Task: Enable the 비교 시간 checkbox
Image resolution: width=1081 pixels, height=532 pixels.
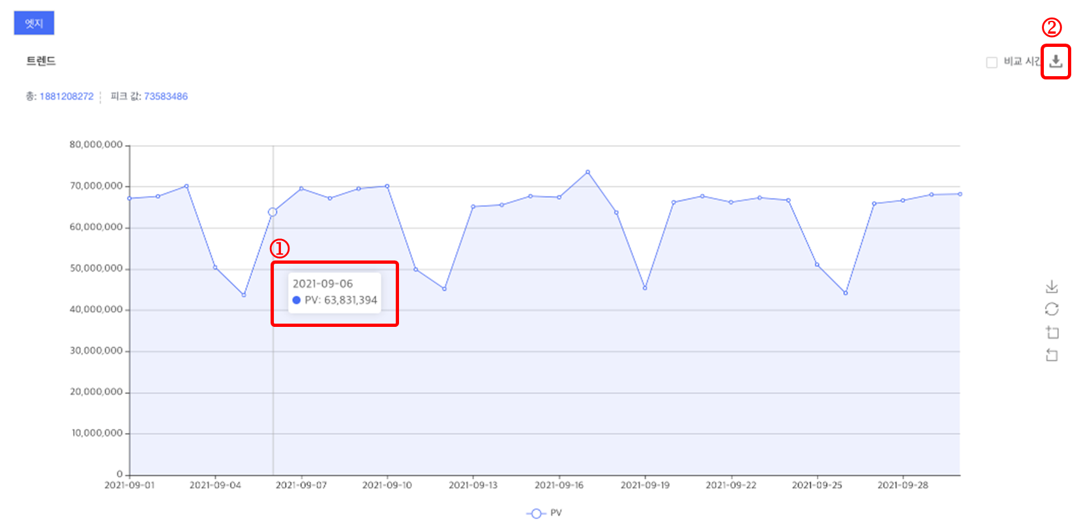Action: [x=992, y=63]
